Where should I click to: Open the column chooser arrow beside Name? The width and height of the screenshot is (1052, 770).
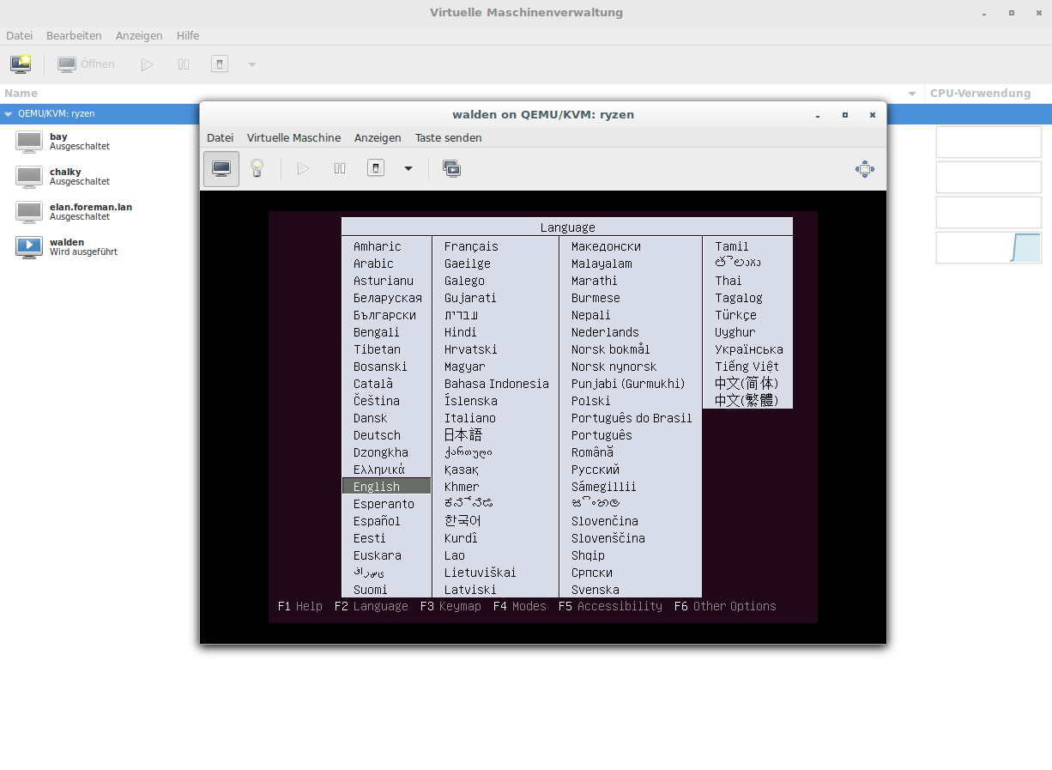[911, 94]
